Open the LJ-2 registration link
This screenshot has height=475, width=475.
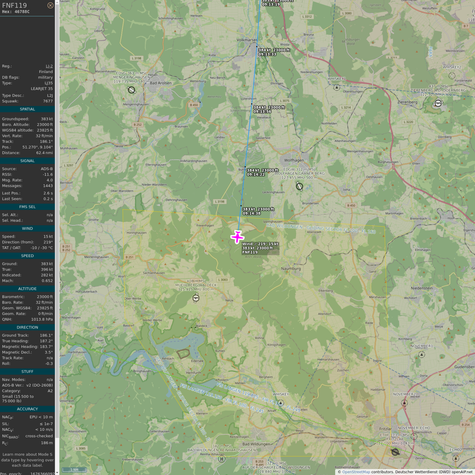(x=49, y=66)
